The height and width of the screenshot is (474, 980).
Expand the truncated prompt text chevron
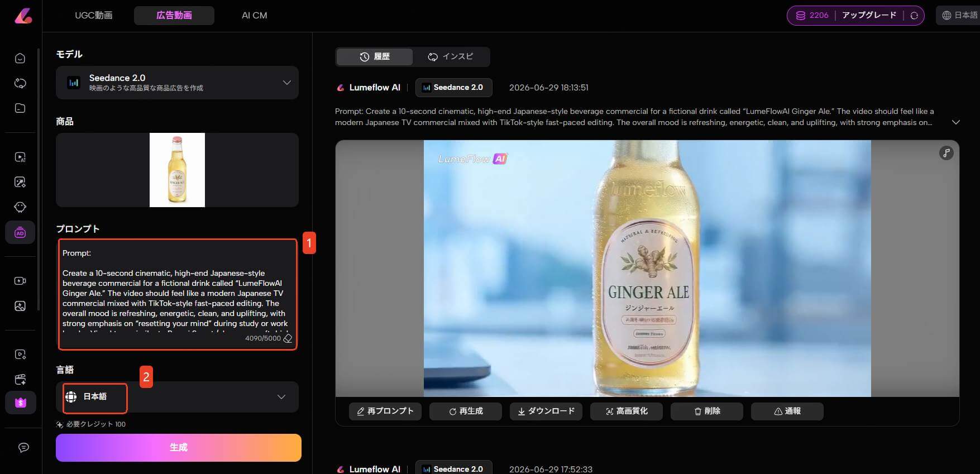point(956,122)
